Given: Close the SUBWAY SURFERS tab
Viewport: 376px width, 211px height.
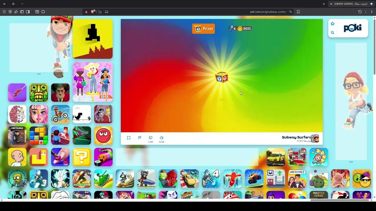Looking at the screenshot, I should (331, 4).
